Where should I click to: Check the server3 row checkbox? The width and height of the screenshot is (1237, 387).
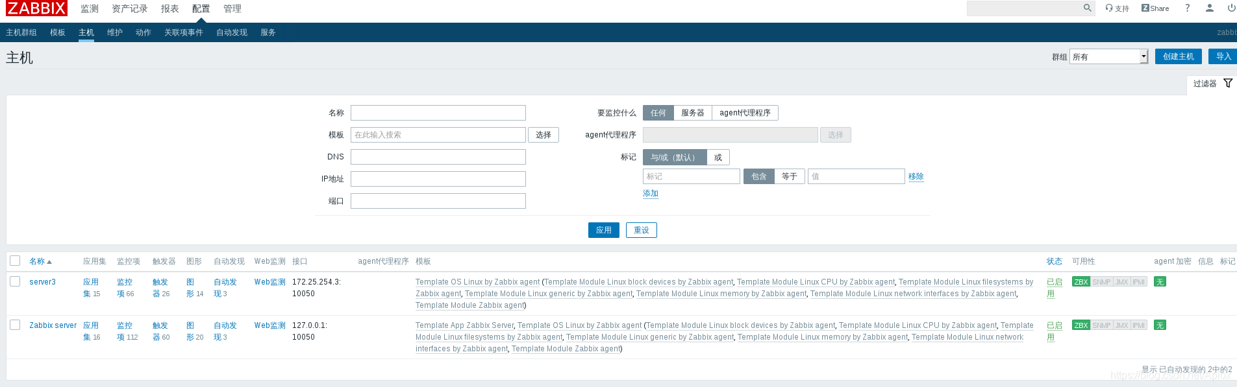pyautogui.click(x=15, y=281)
